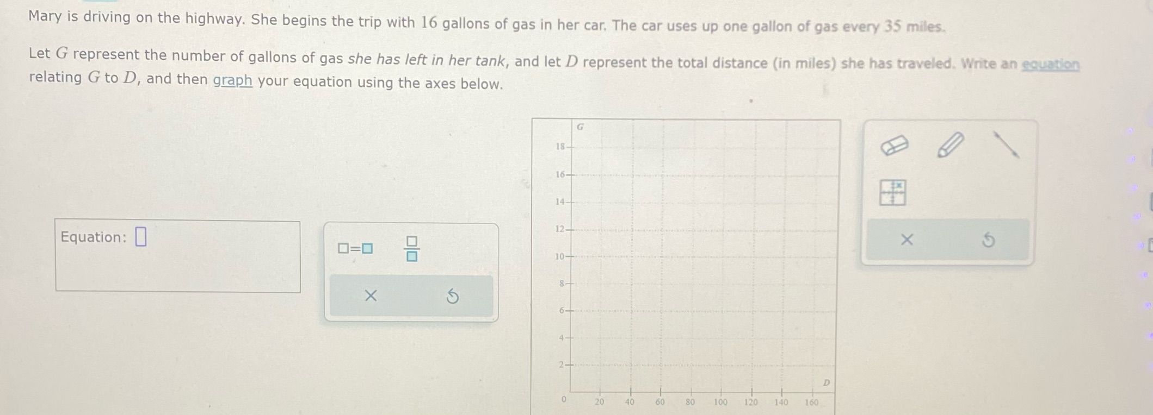The height and width of the screenshot is (415, 1153).
Task: Click the X to clear the graph
Action: (x=906, y=239)
